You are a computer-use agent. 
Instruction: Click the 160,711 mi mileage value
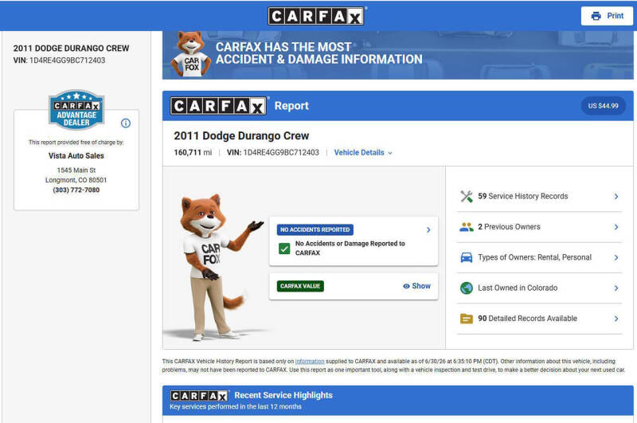(193, 152)
